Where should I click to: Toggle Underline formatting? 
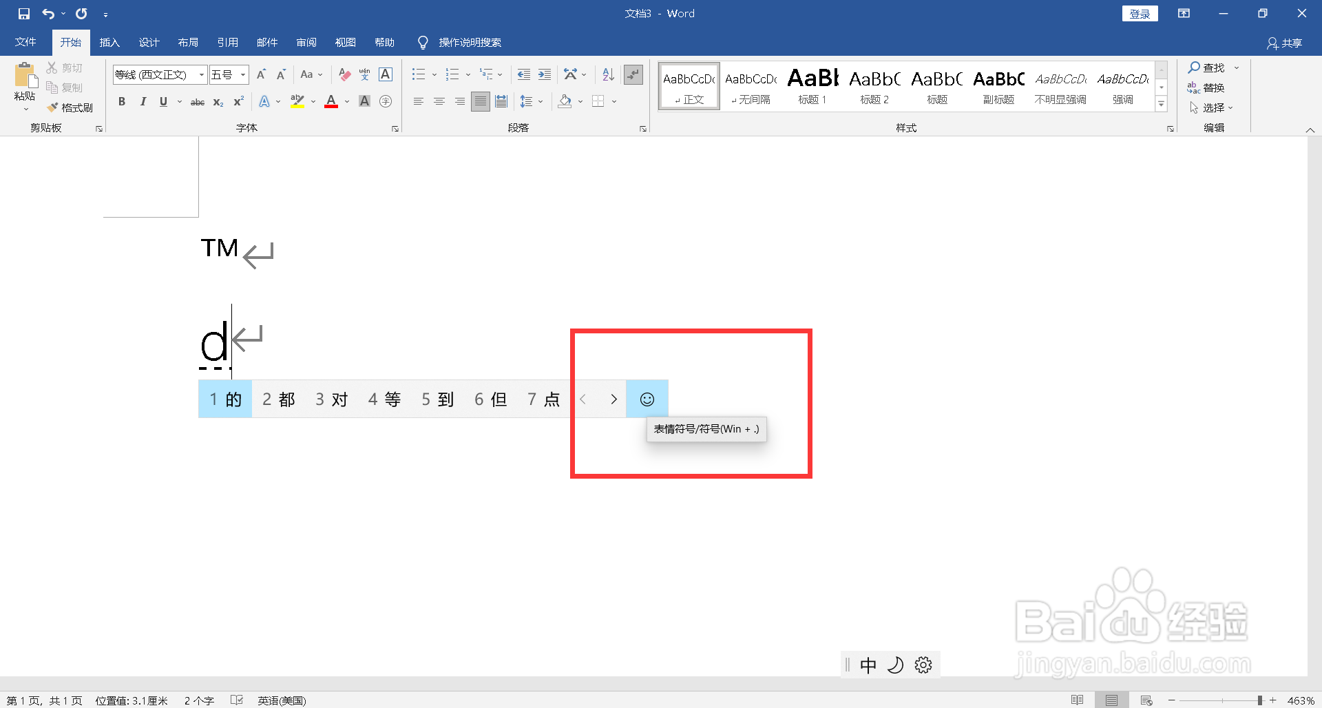point(163,102)
